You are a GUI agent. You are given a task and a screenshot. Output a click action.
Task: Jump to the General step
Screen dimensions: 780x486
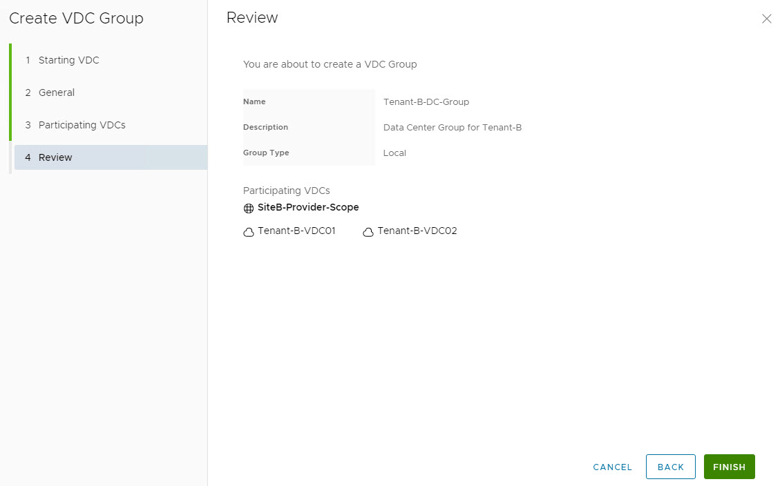56,93
